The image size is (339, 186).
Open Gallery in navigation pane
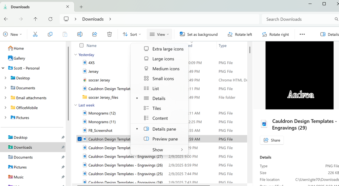coord(16,58)
